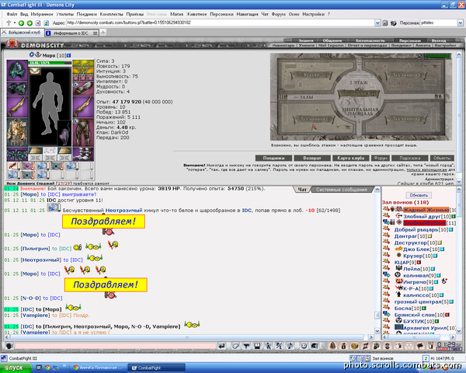Screen dimensions: 466x373
Task: Use the first red scroll in quick slots
Action: [x=12, y=166]
